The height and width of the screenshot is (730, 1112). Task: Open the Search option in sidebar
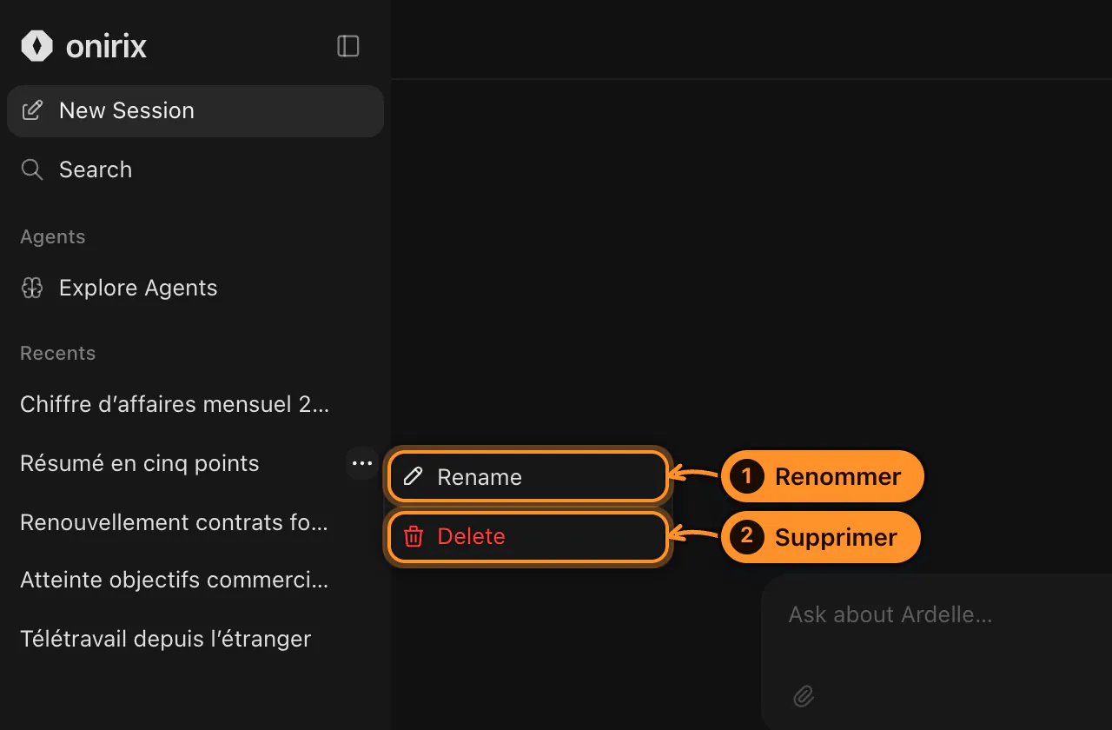coord(195,169)
